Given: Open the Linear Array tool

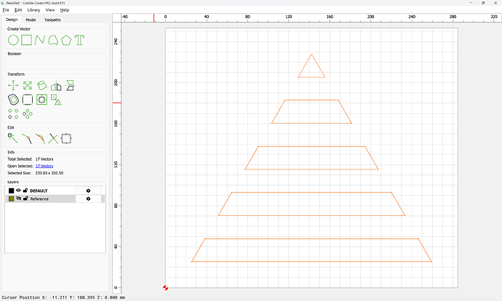Looking at the screenshot, I should tap(13, 114).
